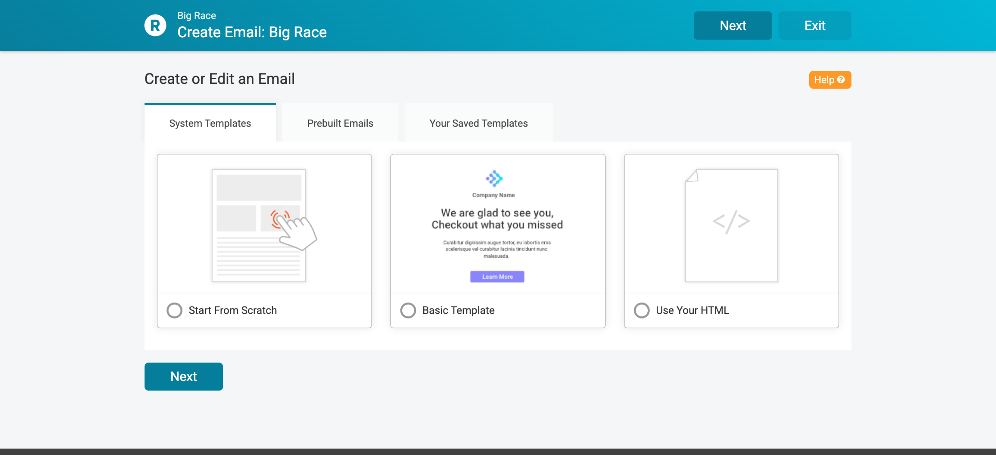The height and width of the screenshot is (455, 996).
Task: Click the Exit button
Action: point(814,26)
